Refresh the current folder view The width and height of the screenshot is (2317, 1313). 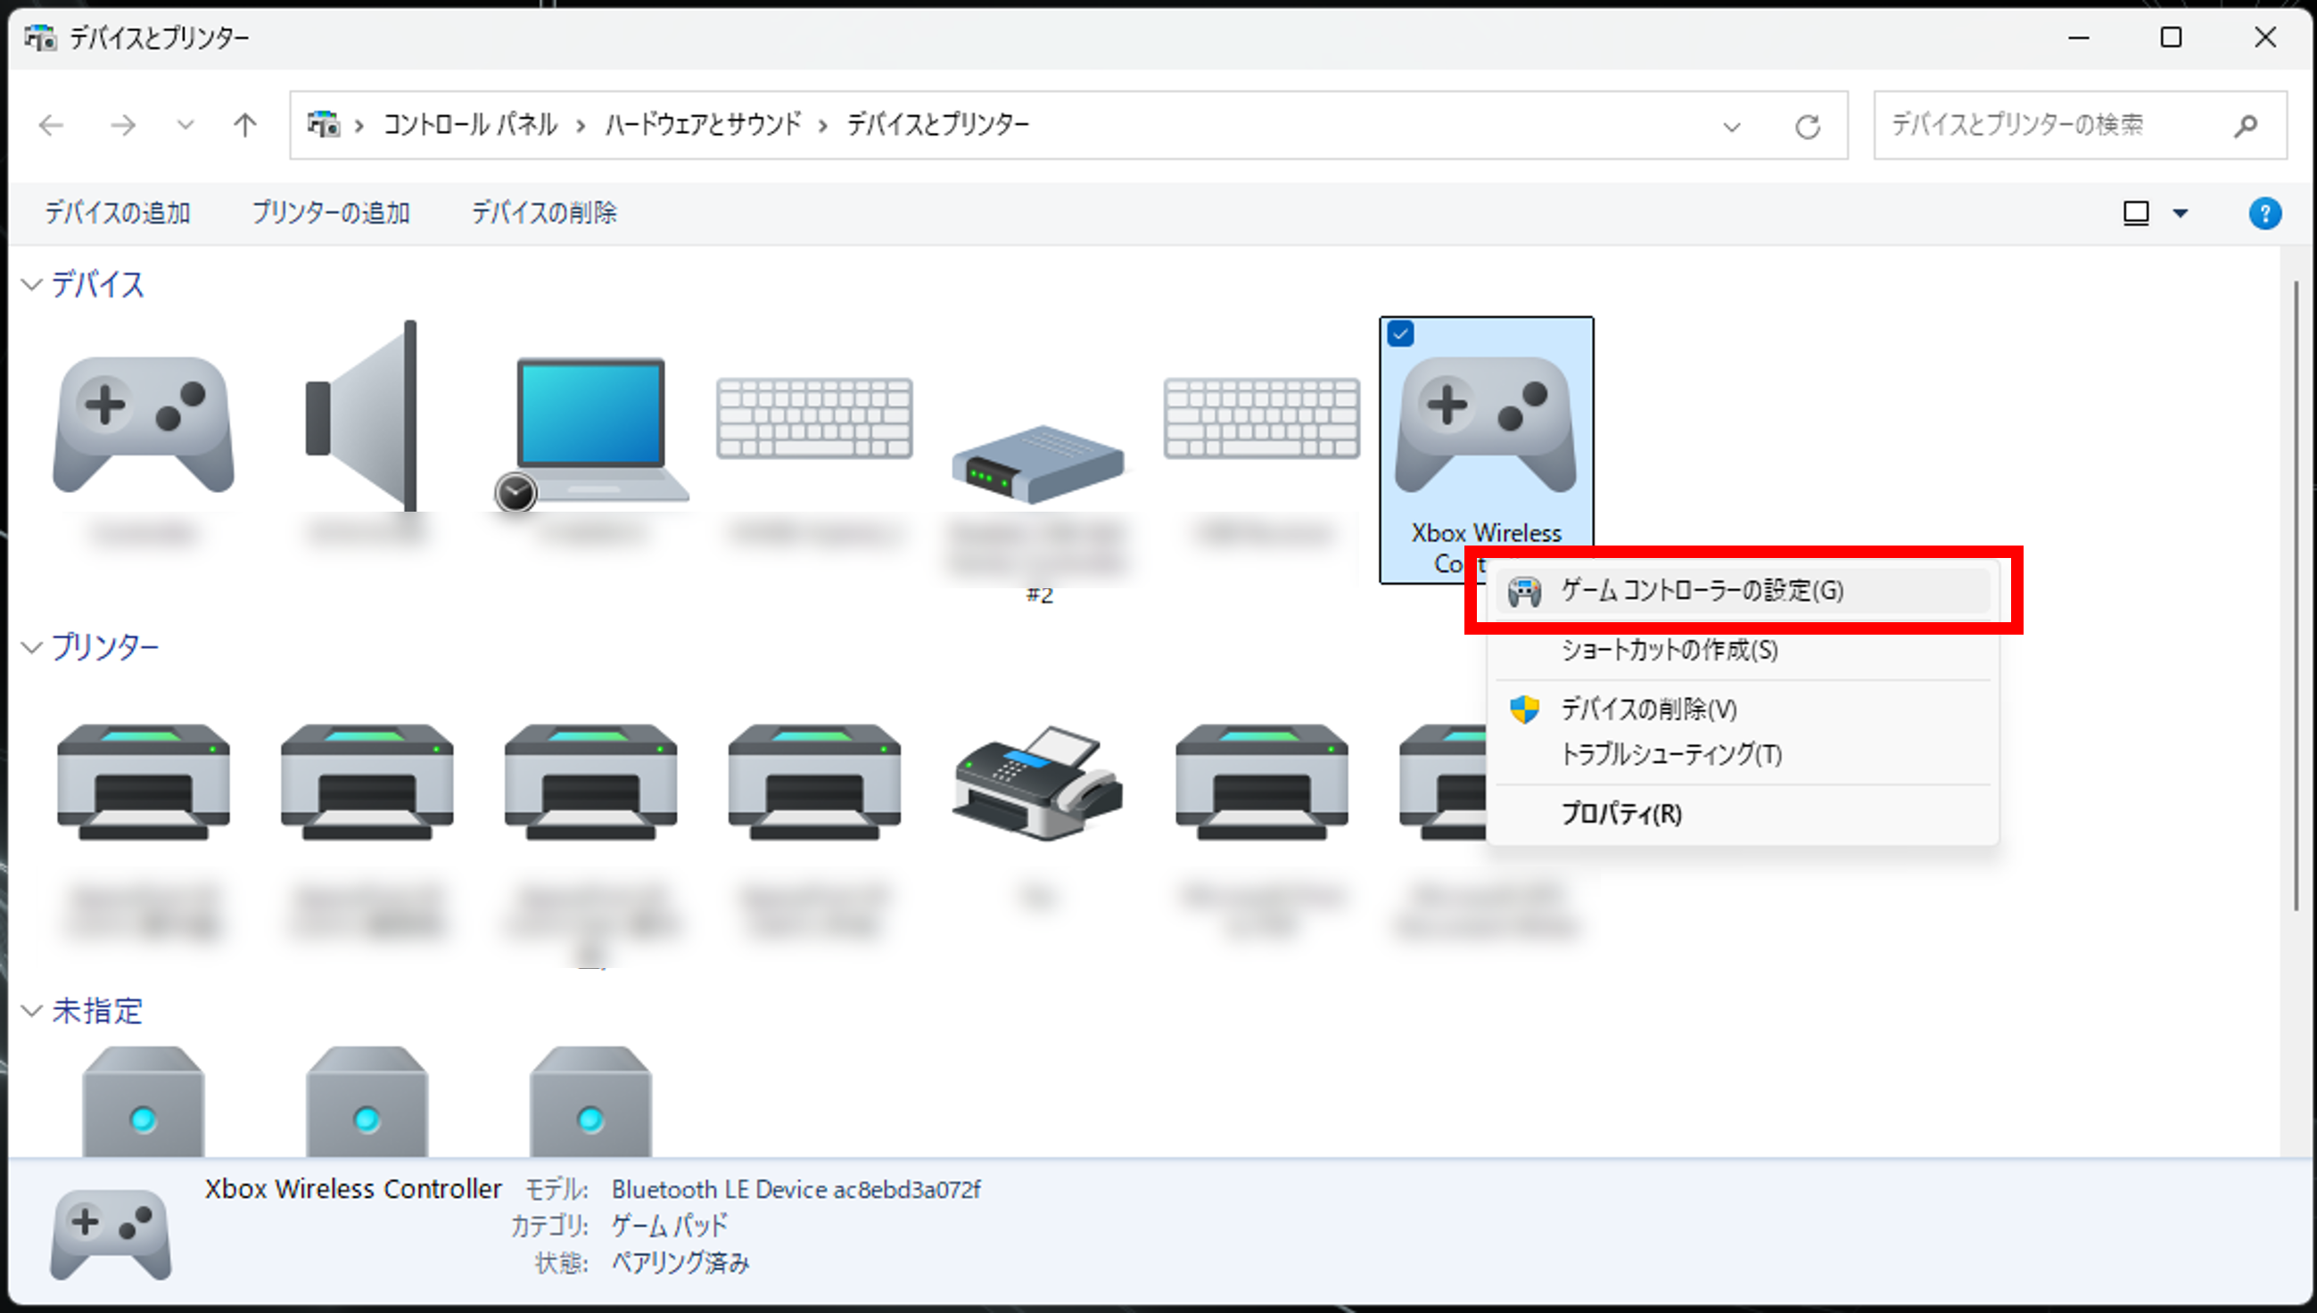point(1809,126)
